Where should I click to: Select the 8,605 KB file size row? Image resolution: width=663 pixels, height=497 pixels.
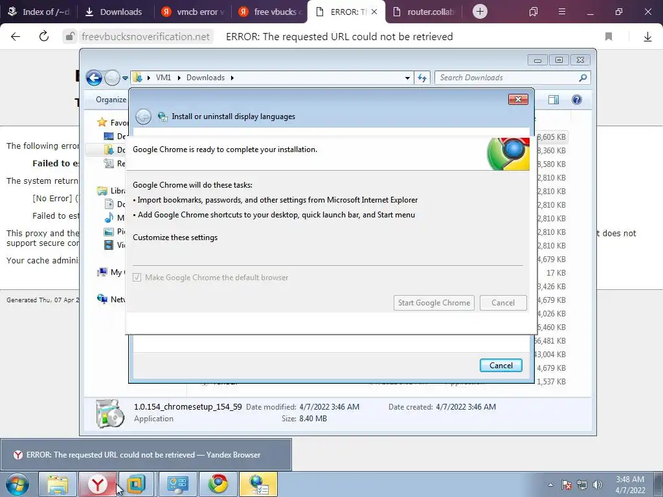pos(552,137)
